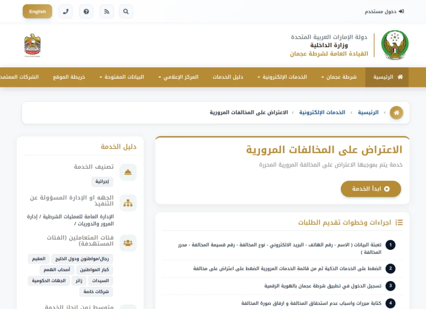This screenshot has height=309, width=426.
Task: Click department text الإدارة العامة للعمليات الشرطية
Action: tap(78, 216)
